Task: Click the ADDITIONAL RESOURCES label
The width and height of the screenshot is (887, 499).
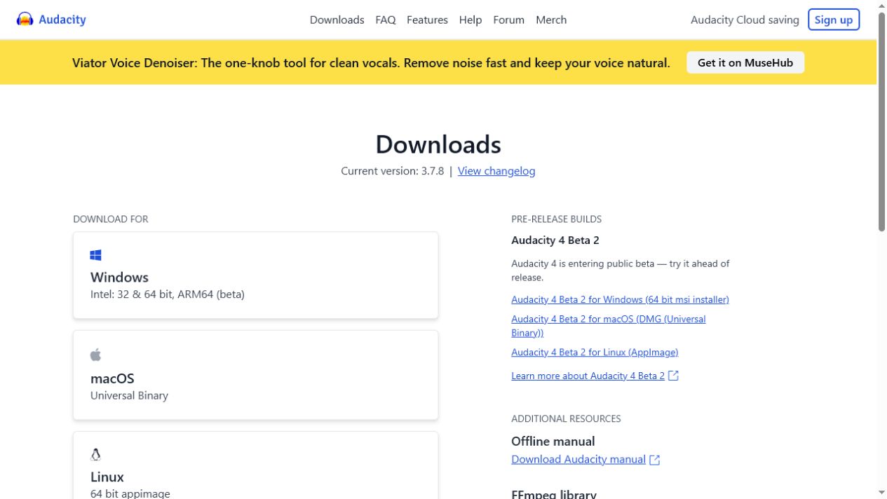Action: pos(566,419)
